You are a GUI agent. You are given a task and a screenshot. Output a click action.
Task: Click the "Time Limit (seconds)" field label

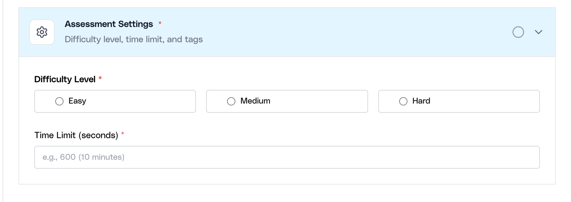pyautogui.click(x=76, y=135)
